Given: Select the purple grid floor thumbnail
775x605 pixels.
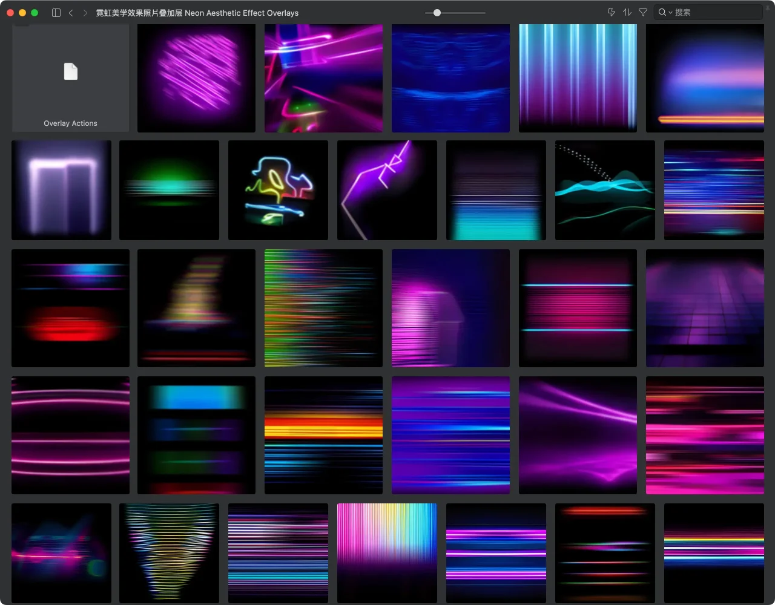Looking at the screenshot, I should tap(705, 308).
